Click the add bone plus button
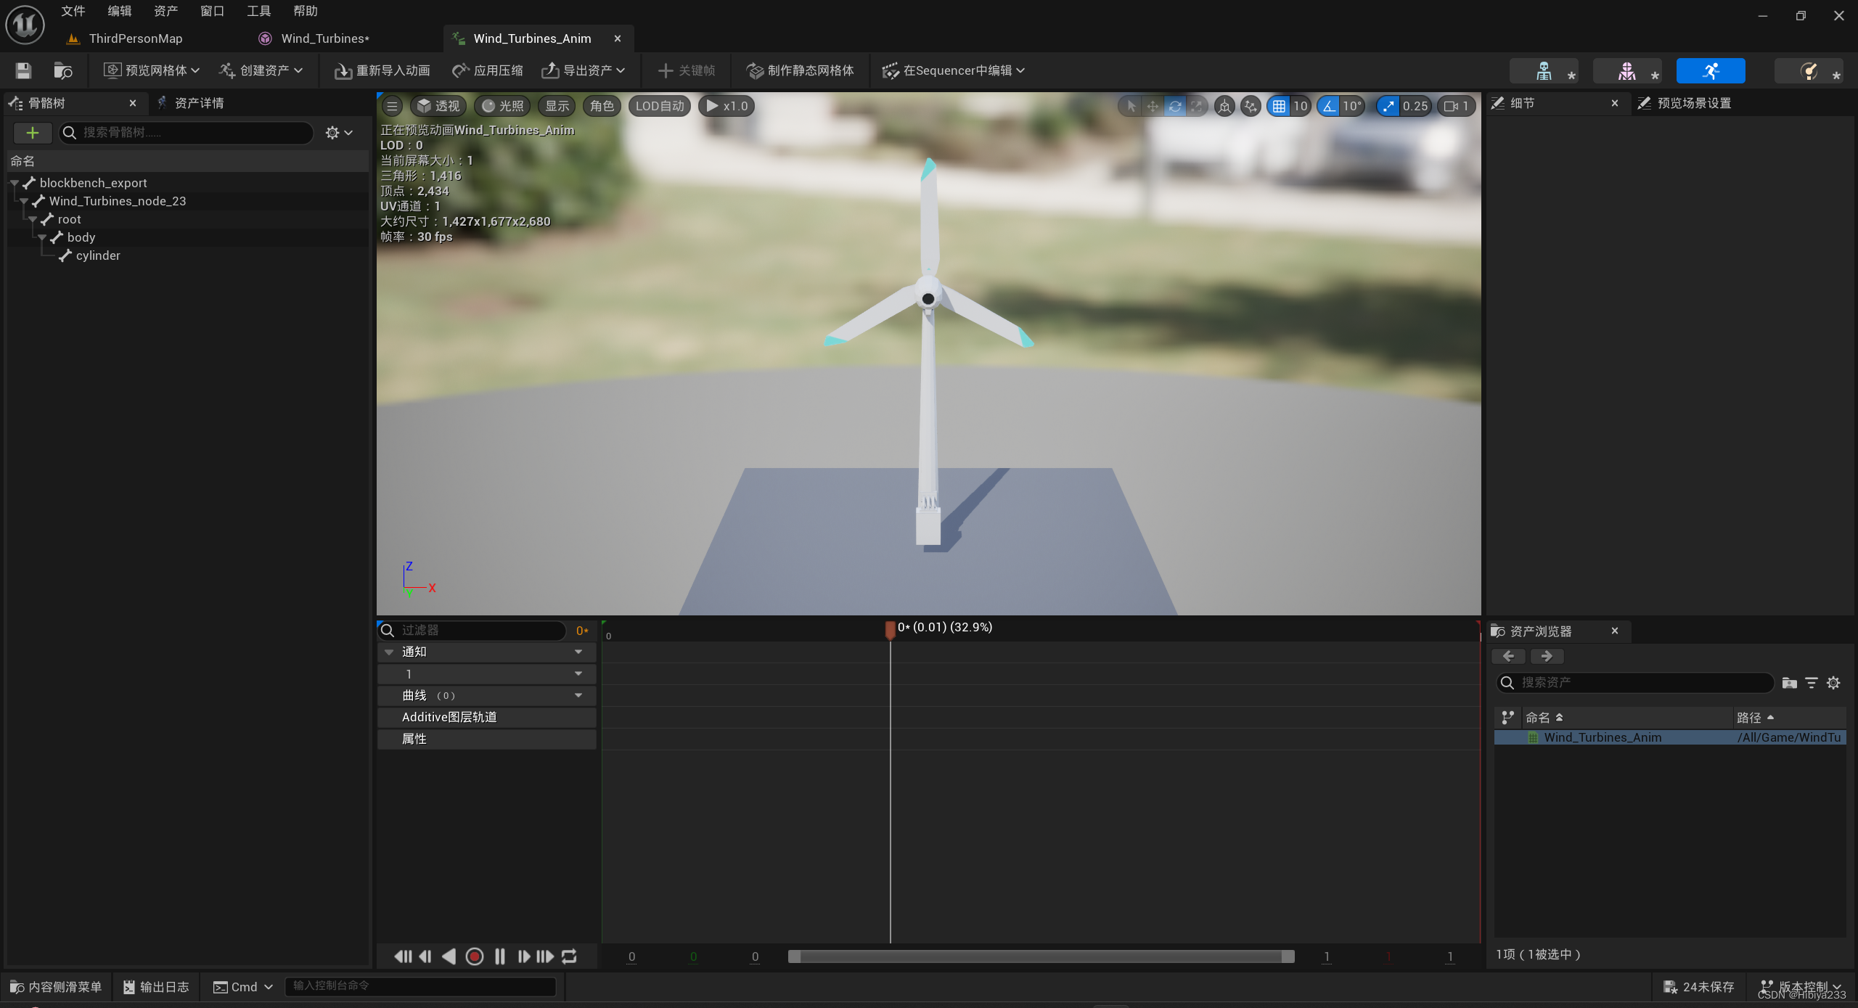 click(32, 132)
